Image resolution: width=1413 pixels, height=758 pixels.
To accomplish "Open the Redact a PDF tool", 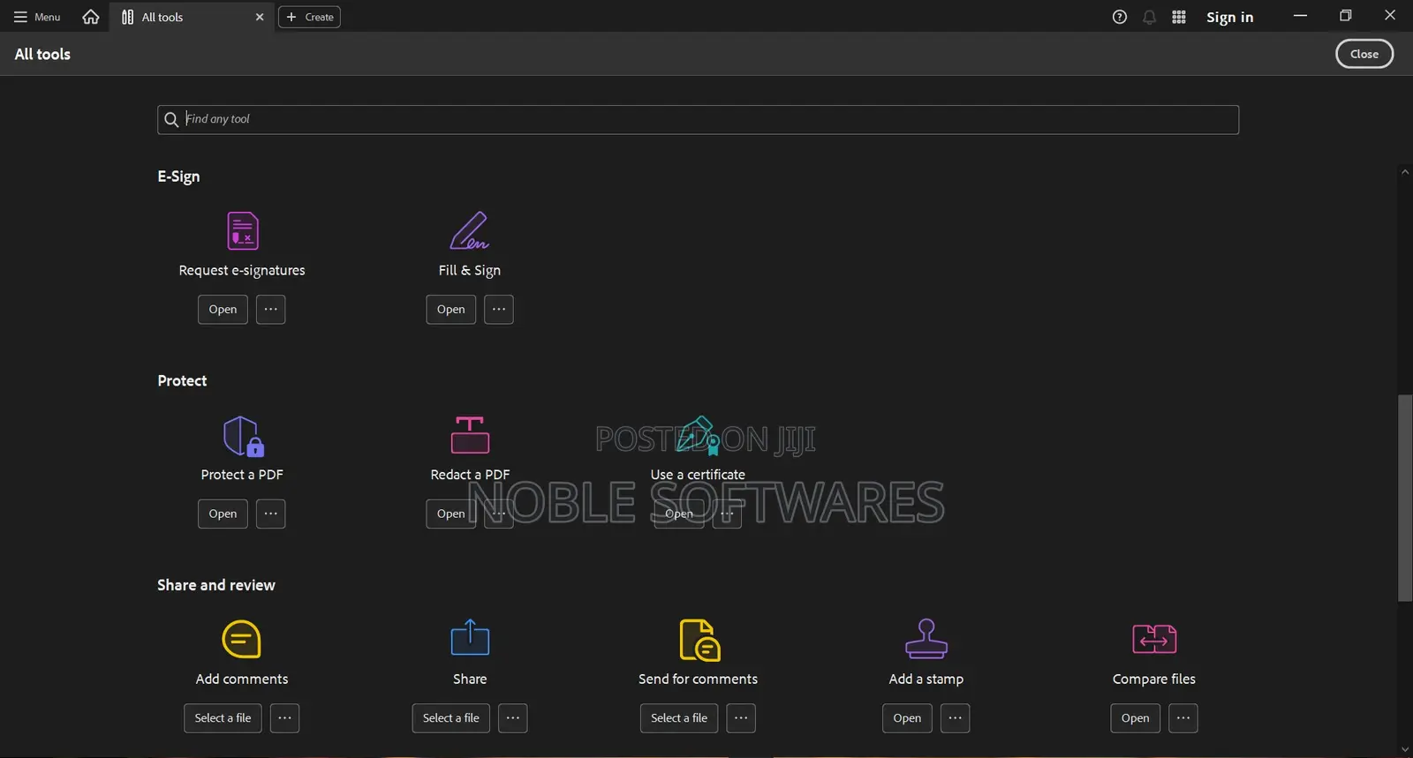I will pyautogui.click(x=451, y=514).
